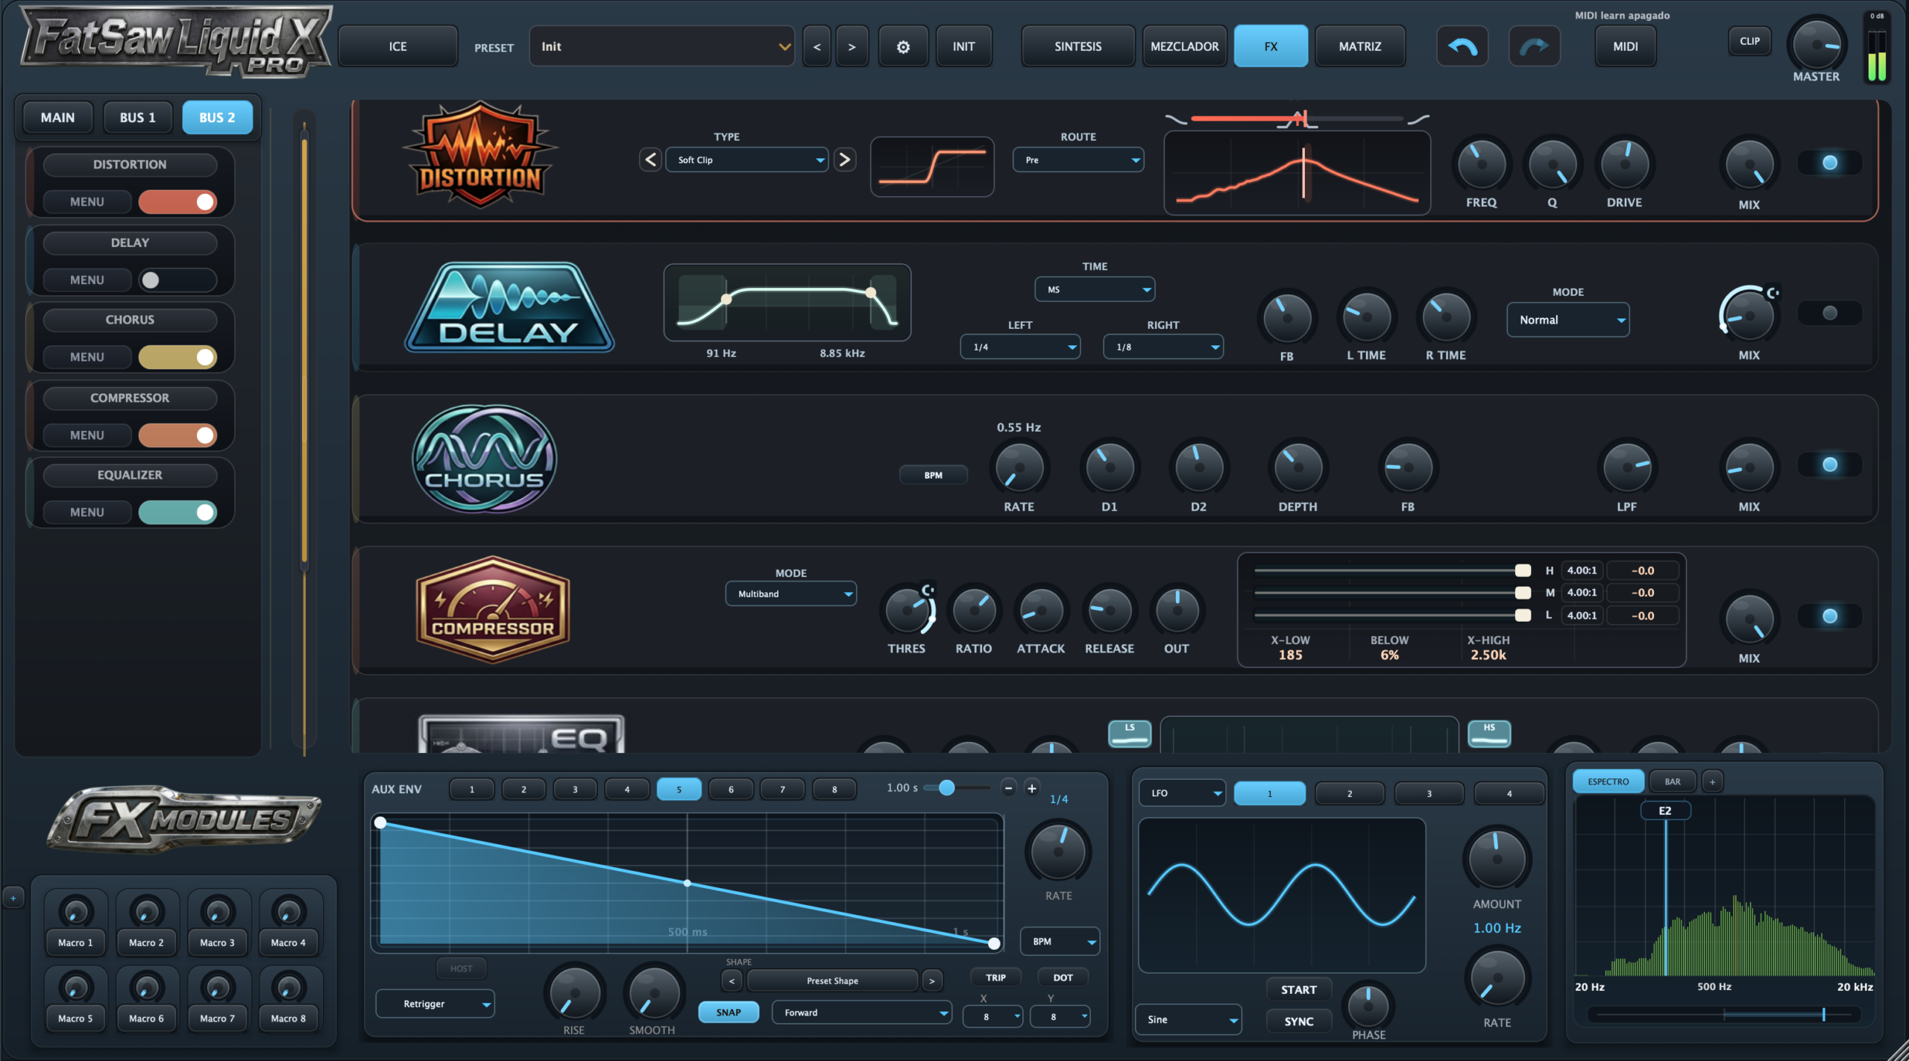
Task: Disable Distortion switch in sidebar
Action: tap(177, 202)
